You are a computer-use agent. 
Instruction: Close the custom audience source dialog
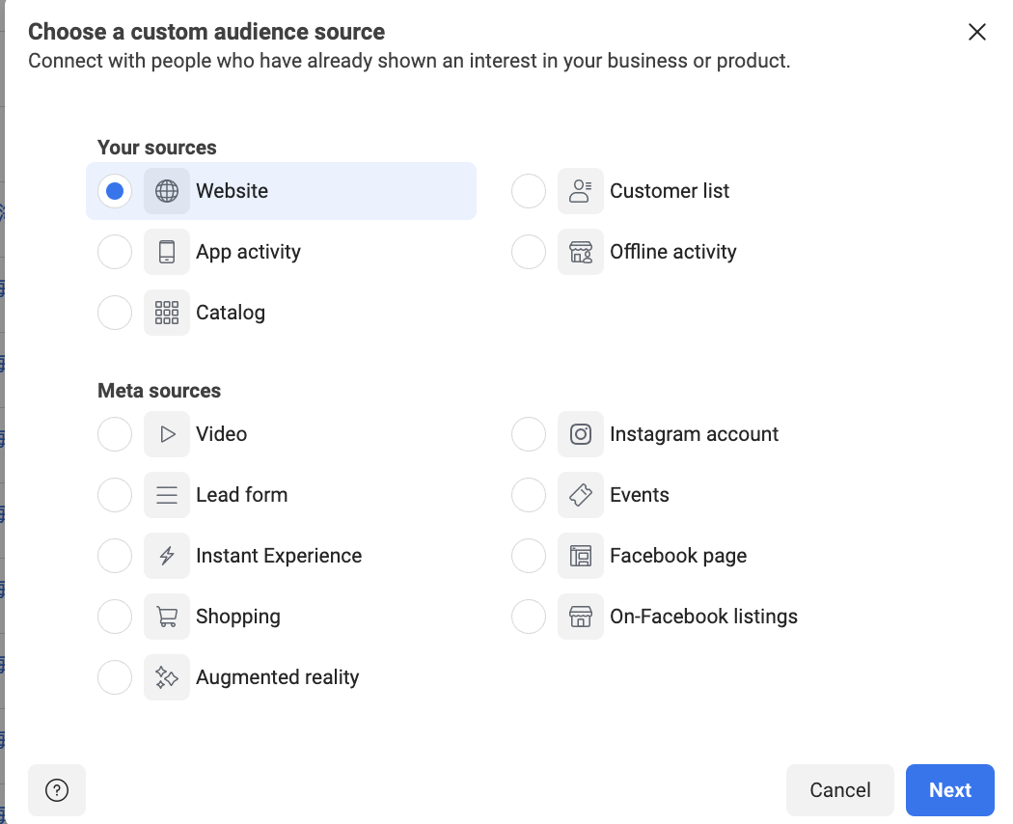click(x=976, y=32)
